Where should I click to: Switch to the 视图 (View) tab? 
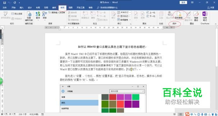click(x=71, y=8)
